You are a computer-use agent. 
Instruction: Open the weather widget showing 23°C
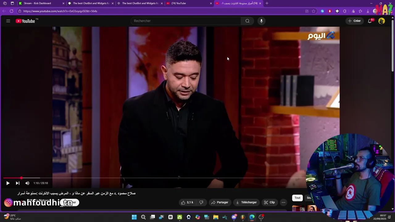(x=12, y=217)
